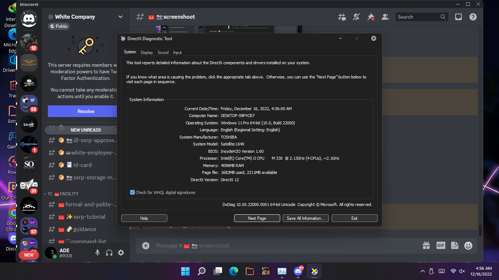Open Threads icon in Discord header
This screenshot has width=499, height=280.
342,17
